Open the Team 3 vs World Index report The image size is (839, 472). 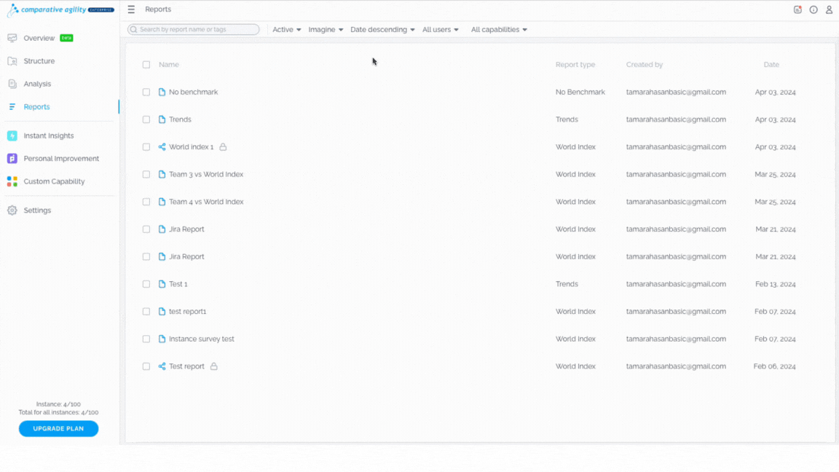click(x=206, y=175)
